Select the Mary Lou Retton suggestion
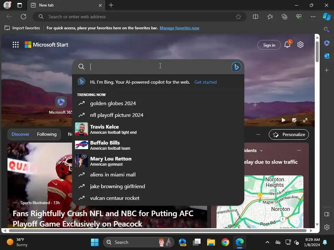The image size is (334, 250). point(158,161)
